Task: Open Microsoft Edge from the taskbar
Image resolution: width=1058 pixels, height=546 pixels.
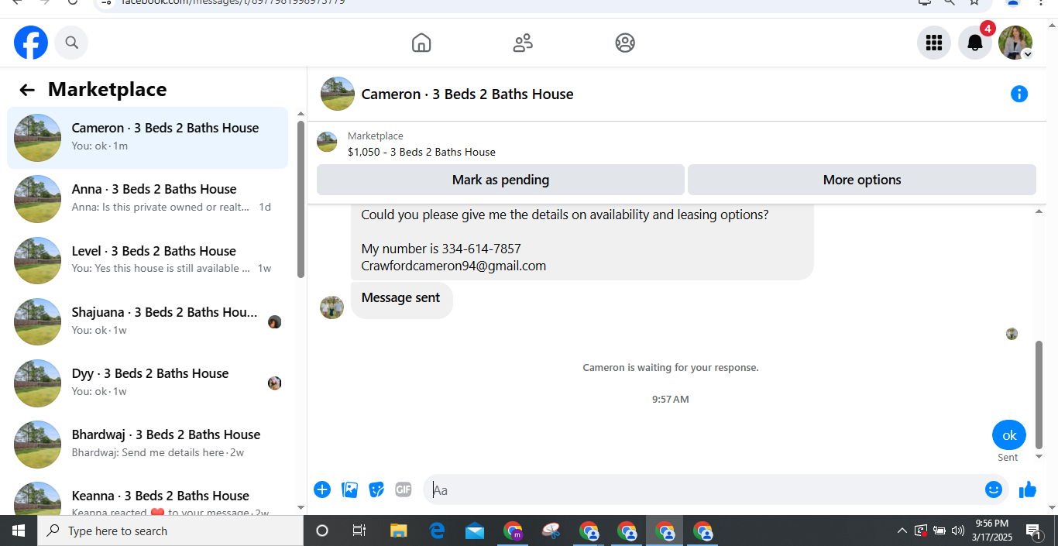Action: [437, 531]
